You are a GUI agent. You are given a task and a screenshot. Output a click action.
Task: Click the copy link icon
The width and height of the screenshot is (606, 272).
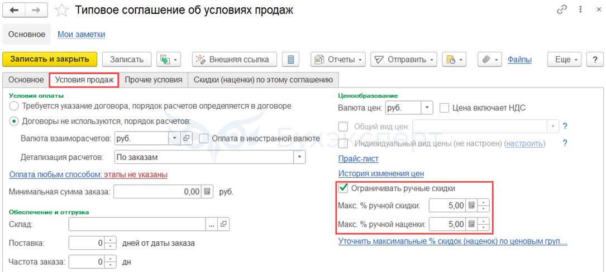coord(561,11)
